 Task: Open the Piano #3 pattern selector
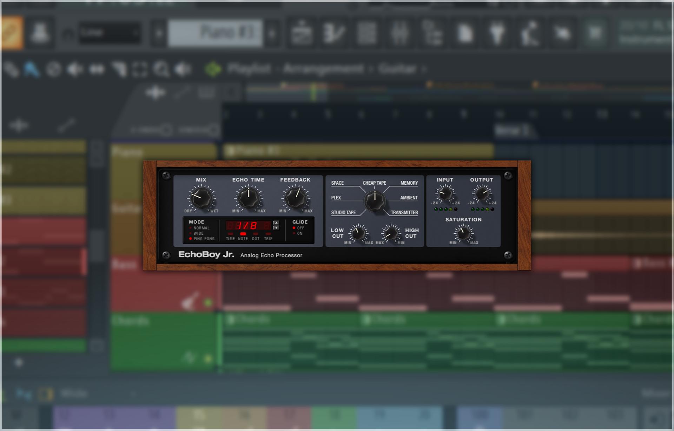(x=215, y=33)
